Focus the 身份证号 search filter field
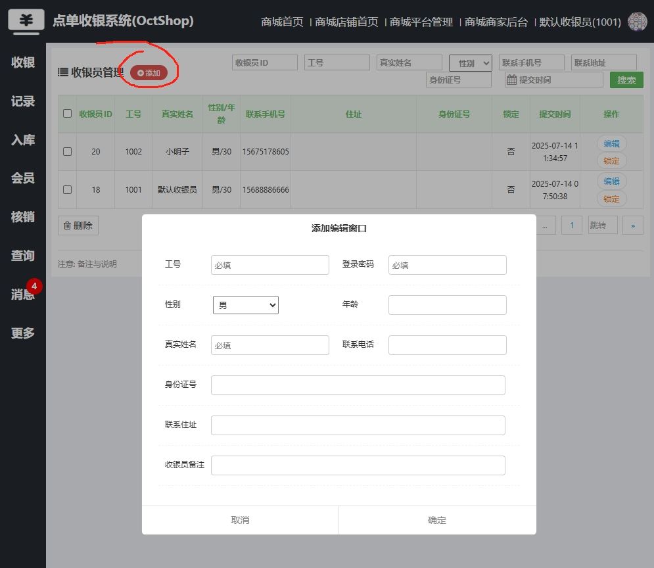This screenshot has height=568, width=654. click(x=458, y=80)
